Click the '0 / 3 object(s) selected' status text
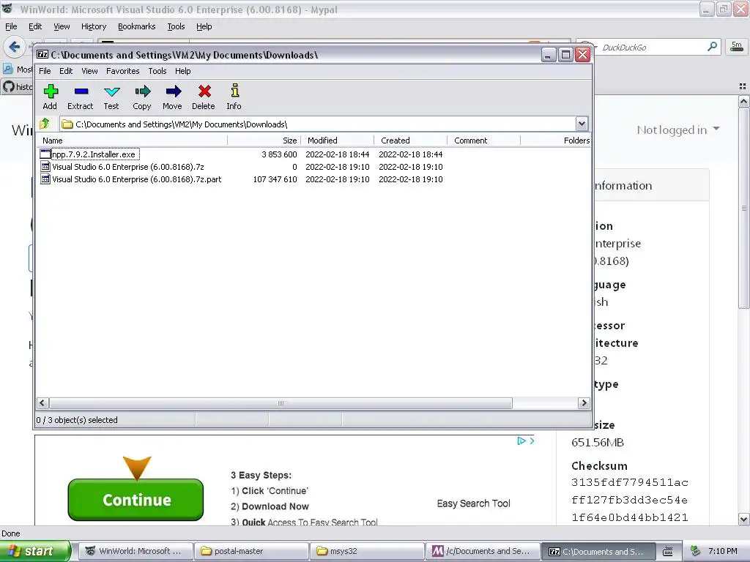Viewport: 750px width, 562px height. pyautogui.click(x=77, y=420)
